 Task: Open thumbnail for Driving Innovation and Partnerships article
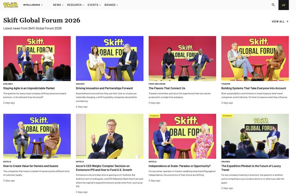click(110, 59)
